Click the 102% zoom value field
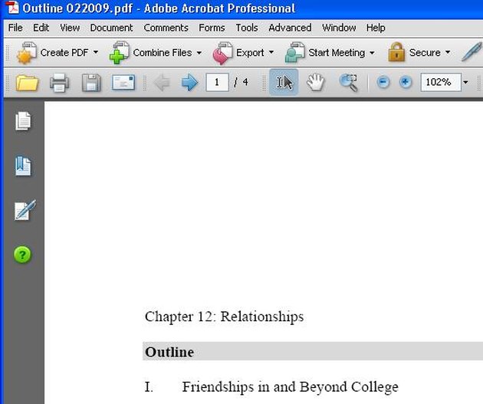 pos(441,82)
